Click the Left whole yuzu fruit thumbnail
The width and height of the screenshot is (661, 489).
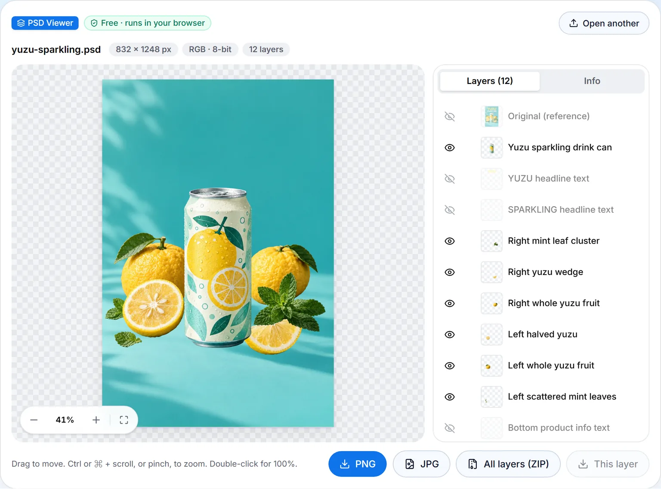(491, 365)
